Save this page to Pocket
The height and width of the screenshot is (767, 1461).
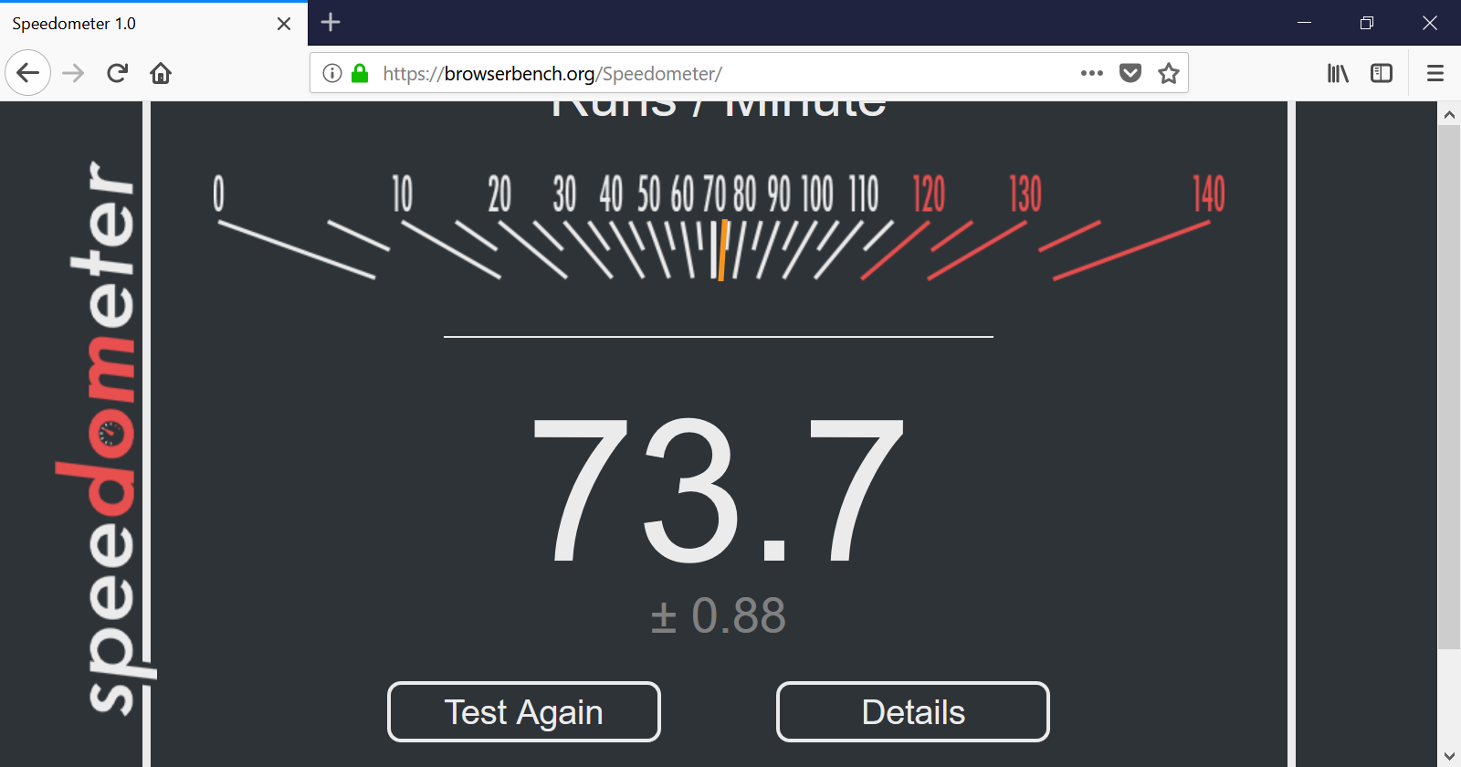[x=1130, y=73]
